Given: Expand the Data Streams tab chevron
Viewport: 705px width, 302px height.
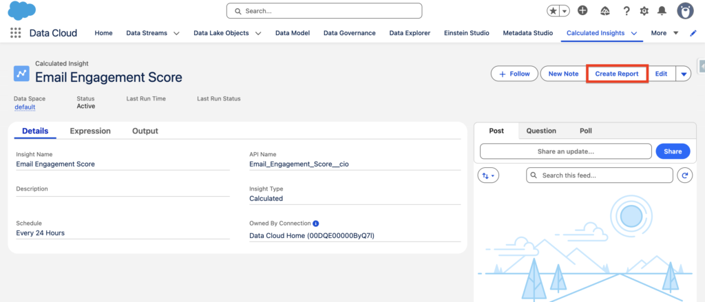Looking at the screenshot, I should click(176, 33).
